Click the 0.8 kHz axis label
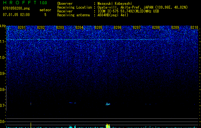The image size is (201, 128). (x=3, y=90)
